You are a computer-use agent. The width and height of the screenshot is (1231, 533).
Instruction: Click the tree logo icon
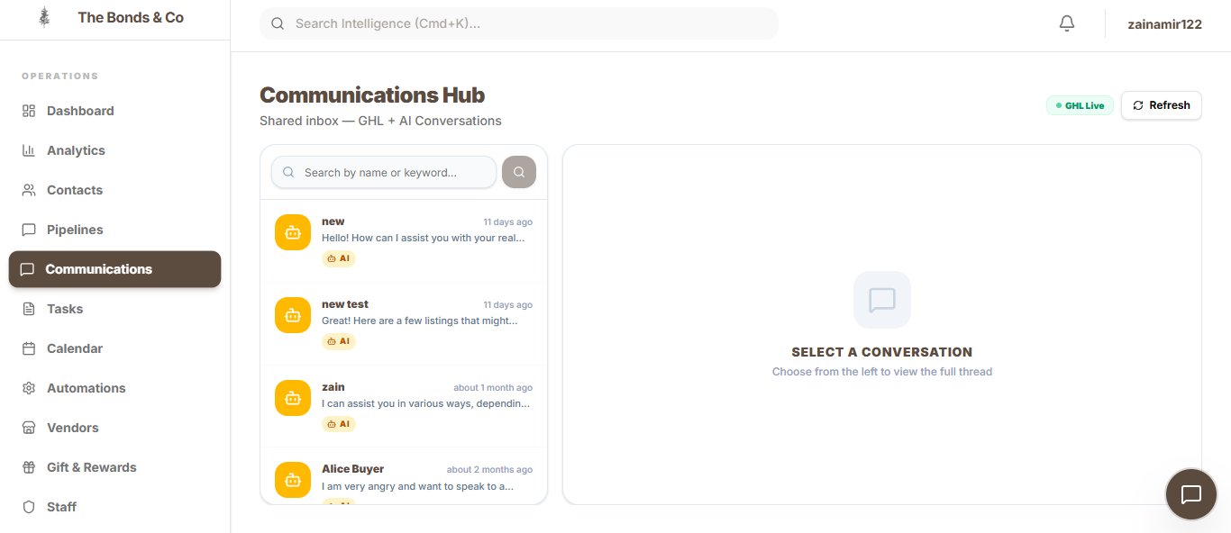click(44, 17)
